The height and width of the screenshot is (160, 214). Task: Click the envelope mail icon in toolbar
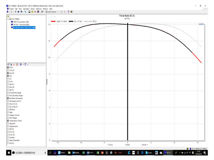[32, 12]
